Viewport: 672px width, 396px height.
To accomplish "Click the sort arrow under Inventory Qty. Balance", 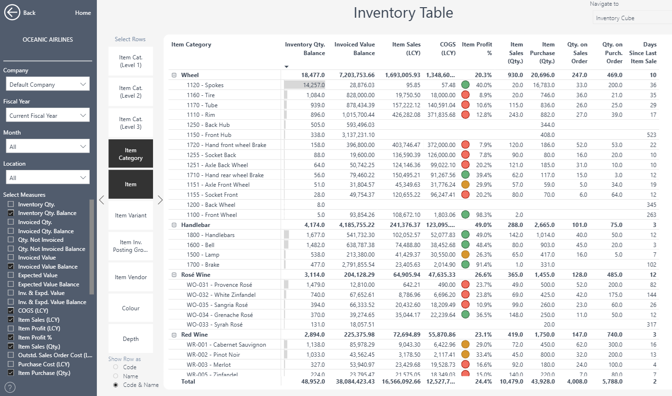I will coord(286,67).
